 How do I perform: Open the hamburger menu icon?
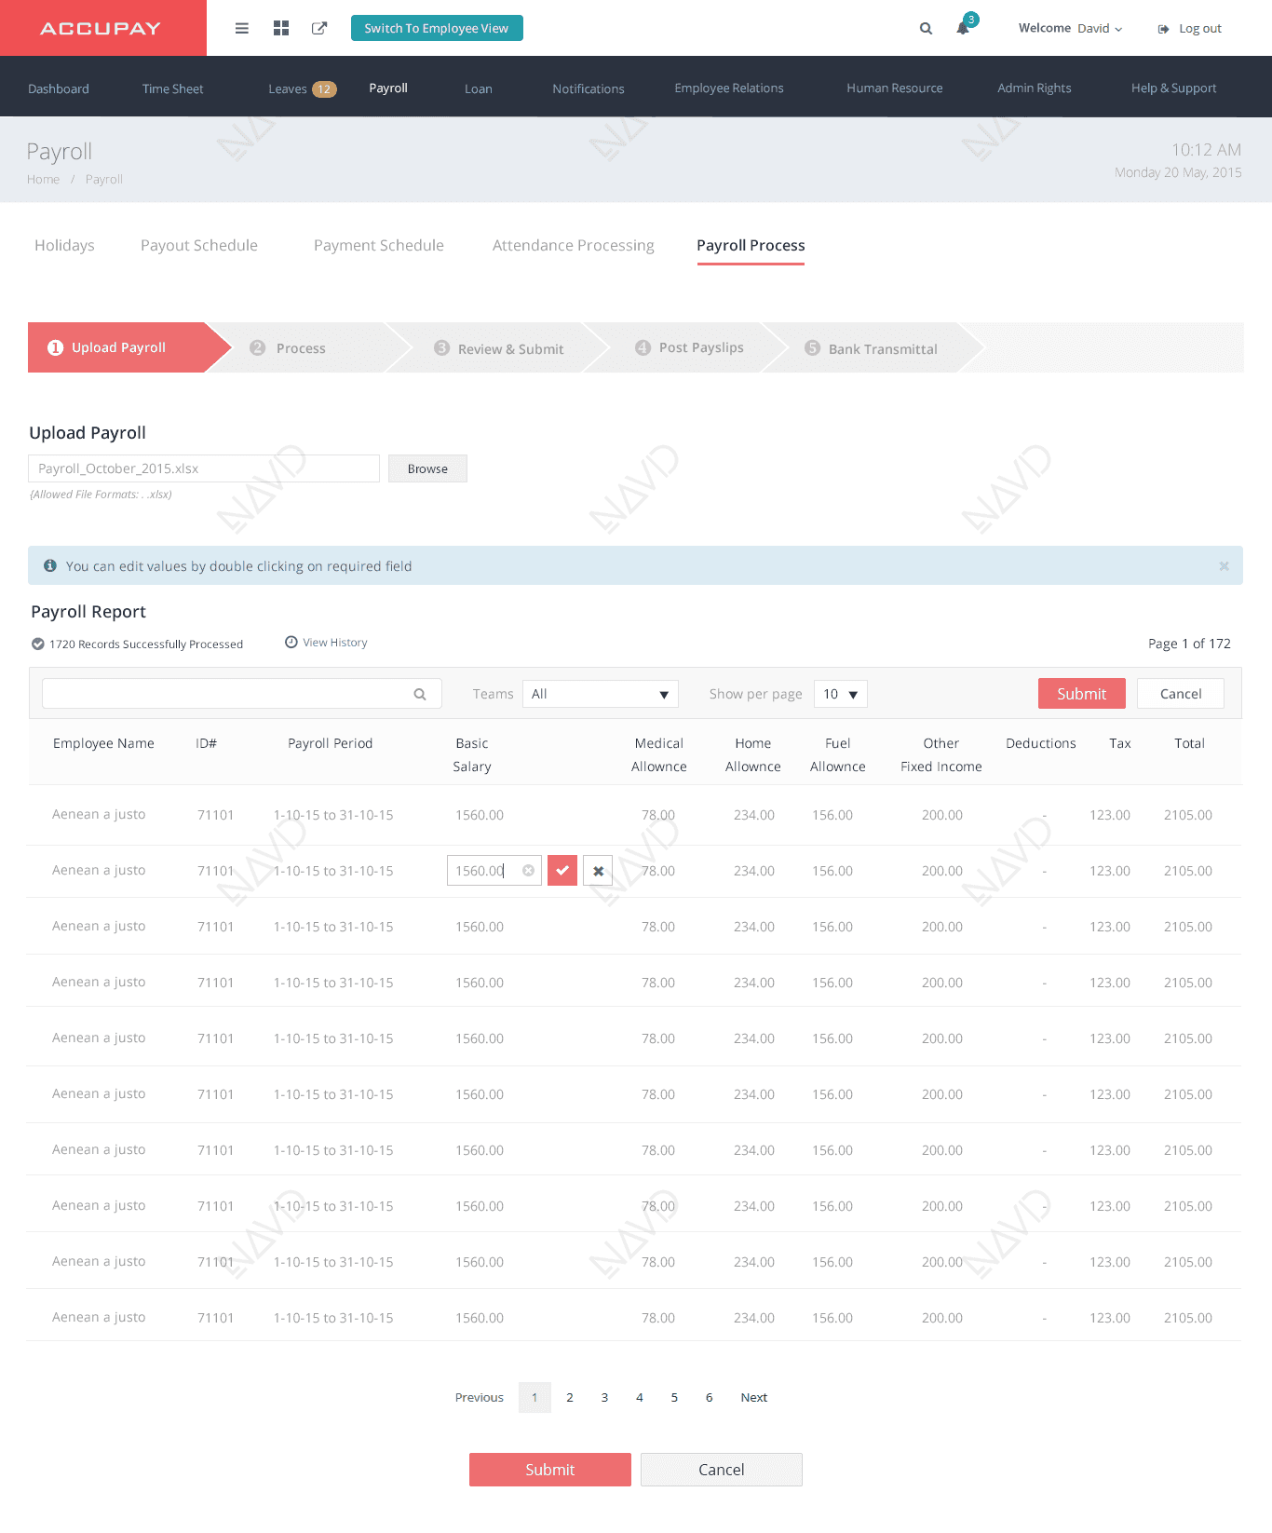tap(242, 28)
